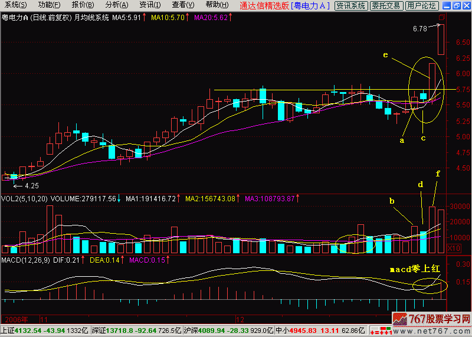Click the small red overlay icon above latest candle
The height and width of the screenshot is (337, 472).
[443, 18]
